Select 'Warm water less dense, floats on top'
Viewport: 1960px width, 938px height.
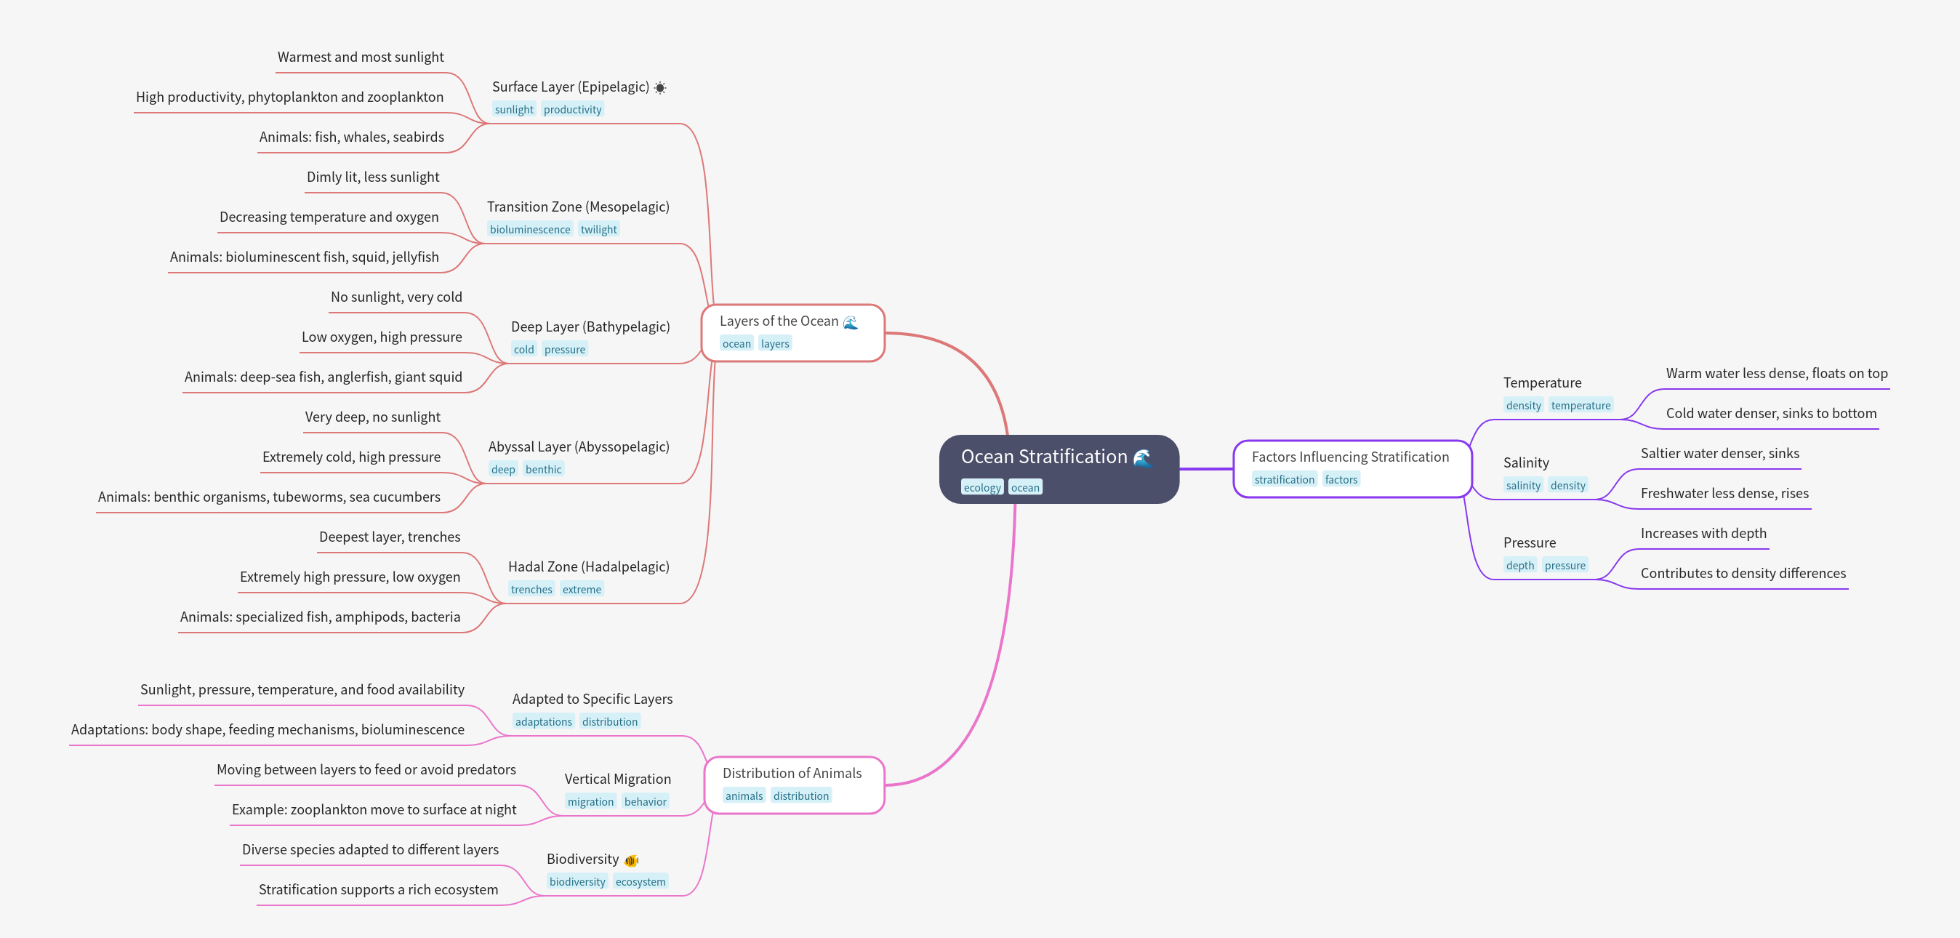(1776, 374)
